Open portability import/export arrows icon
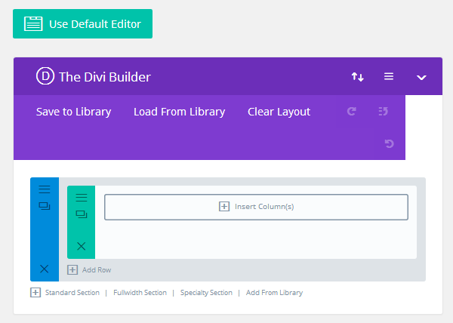 pos(358,77)
